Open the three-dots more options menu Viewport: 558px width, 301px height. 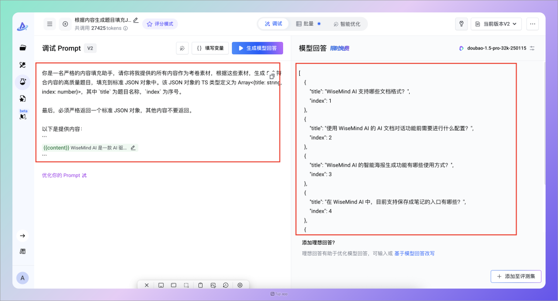(532, 24)
